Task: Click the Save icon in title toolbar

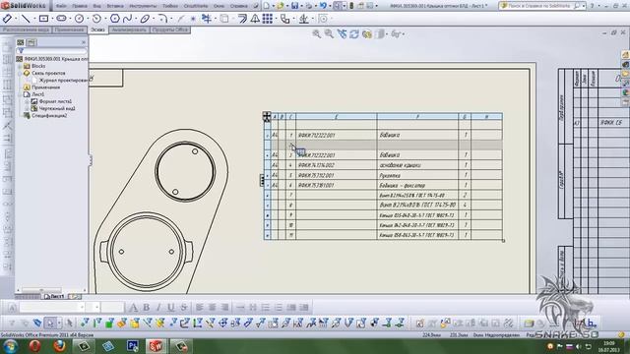Action: [294, 6]
